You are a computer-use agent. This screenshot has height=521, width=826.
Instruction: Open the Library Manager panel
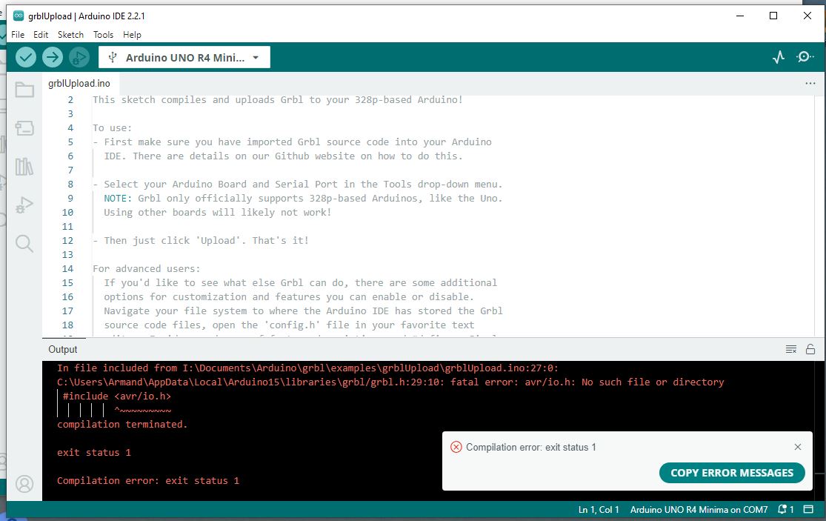coord(24,167)
